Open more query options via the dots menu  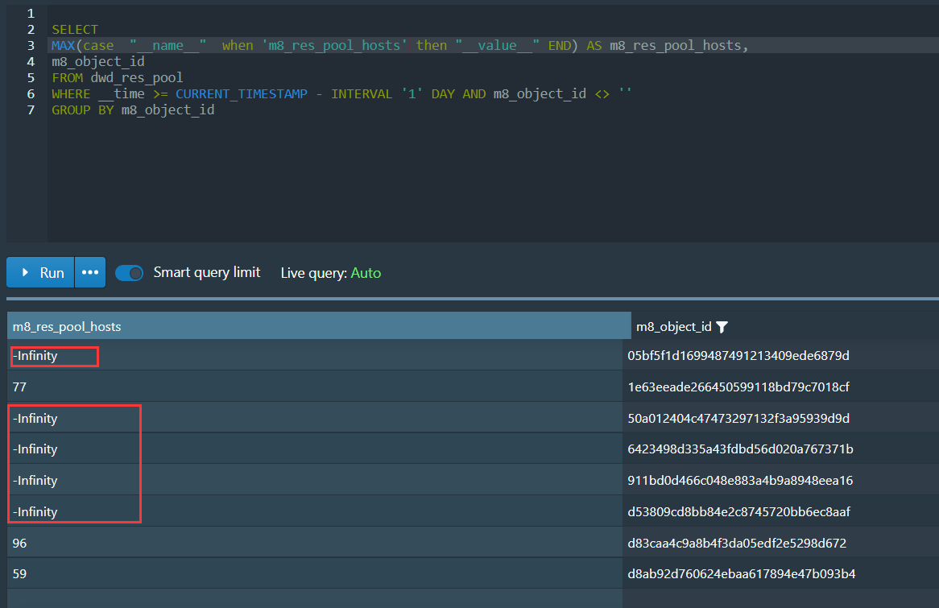point(89,272)
